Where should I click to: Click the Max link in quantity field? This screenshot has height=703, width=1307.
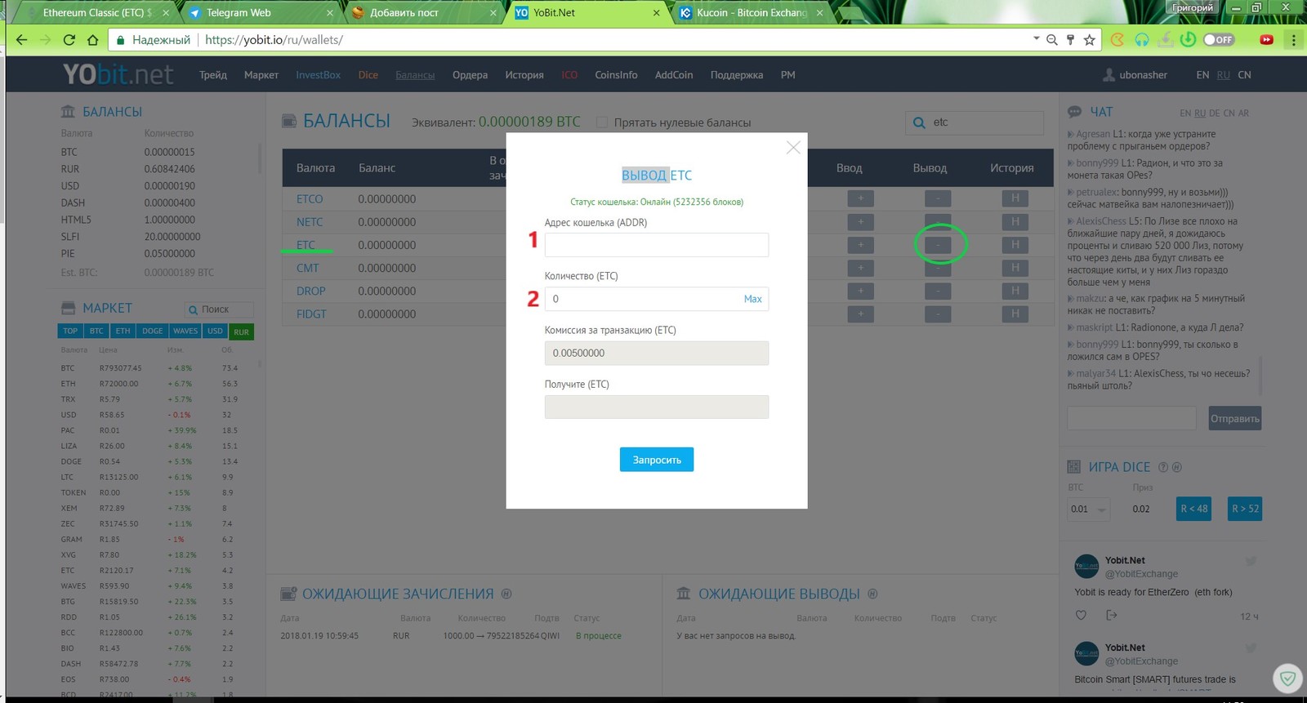click(x=752, y=299)
